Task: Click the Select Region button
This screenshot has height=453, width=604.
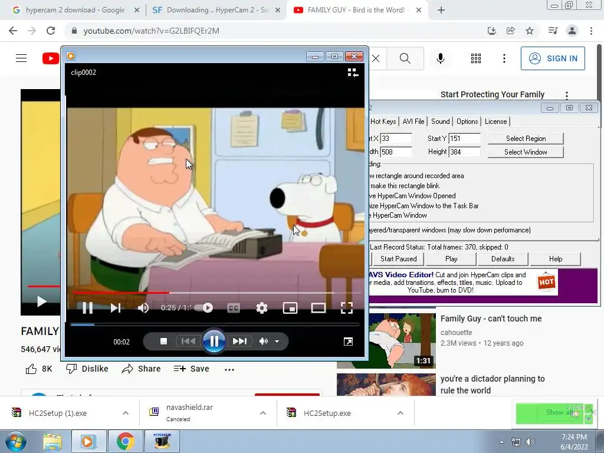Action: [x=526, y=139]
